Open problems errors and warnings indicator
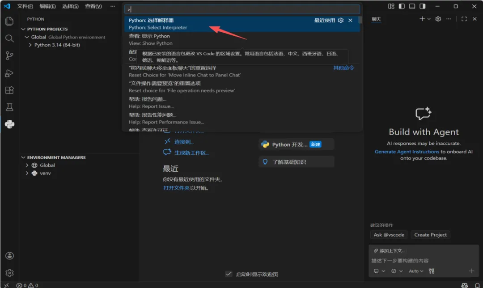The height and width of the screenshot is (288, 483). click(27, 285)
